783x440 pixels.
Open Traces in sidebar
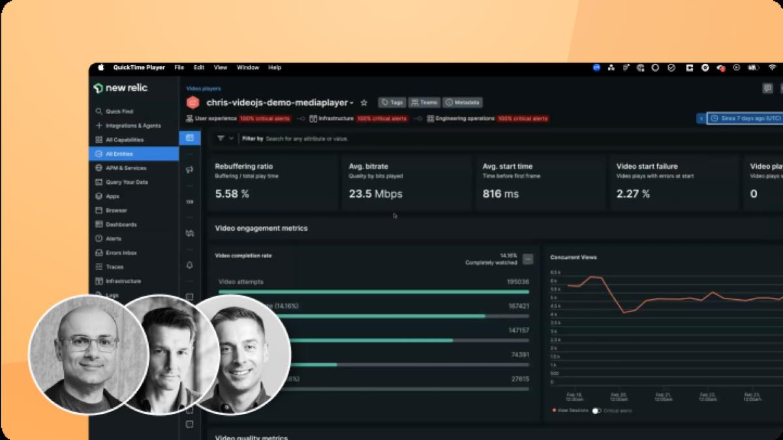coord(110,267)
